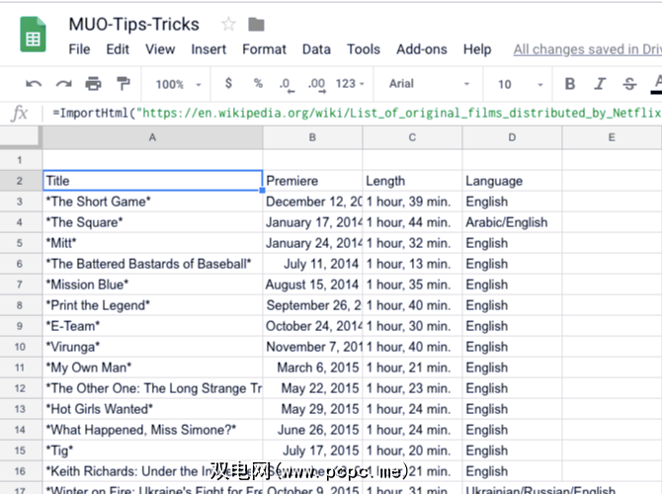Select column A header
The image size is (662, 494).
tap(152, 137)
